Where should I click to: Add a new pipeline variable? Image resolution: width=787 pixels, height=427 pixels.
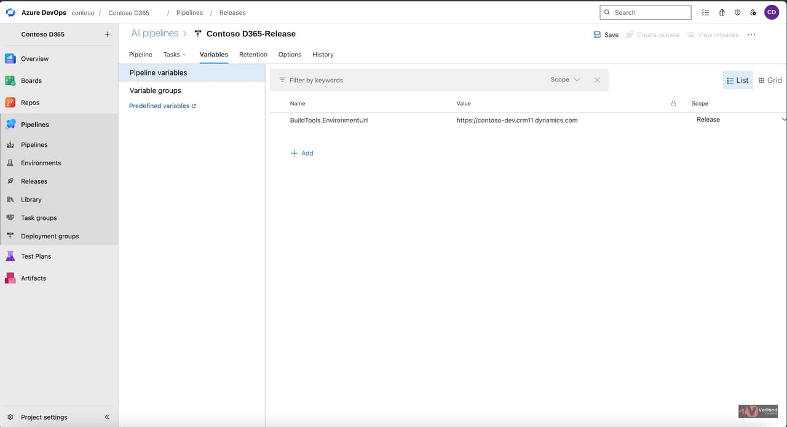pos(301,153)
